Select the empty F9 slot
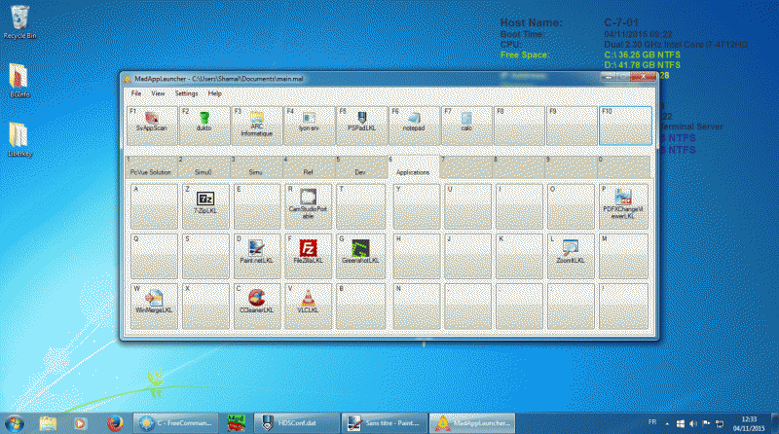779x434 pixels. coord(573,126)
